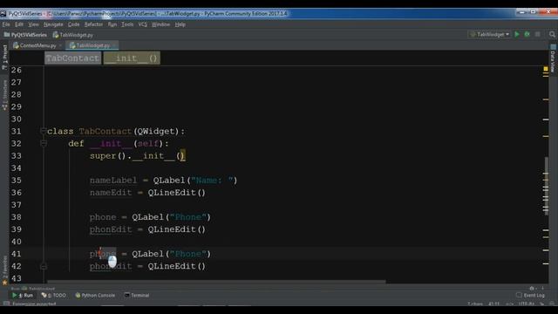Open the Terminal tool window
The width and height of the screenshot is (558, 314).
[x=137, y=295]
